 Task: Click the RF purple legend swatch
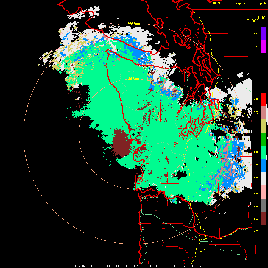pos(263,33)
